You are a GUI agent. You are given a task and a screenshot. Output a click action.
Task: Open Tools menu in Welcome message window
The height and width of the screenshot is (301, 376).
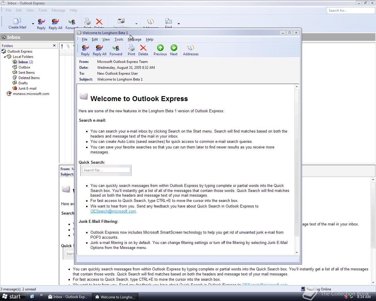[x=119, y=39]
